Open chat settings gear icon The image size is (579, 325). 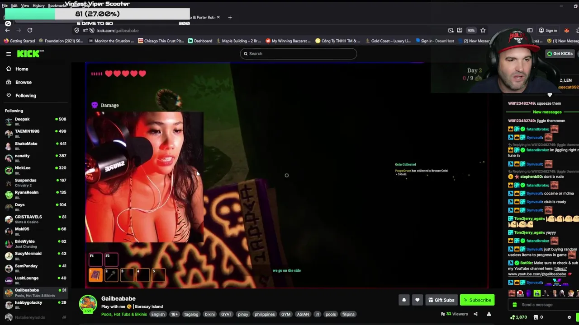(570, 317)
